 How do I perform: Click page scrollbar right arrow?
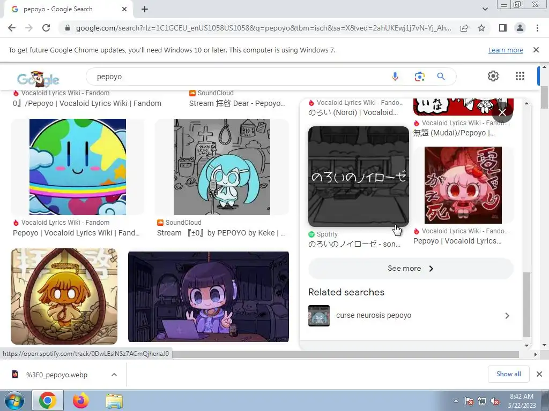point(535,354)
